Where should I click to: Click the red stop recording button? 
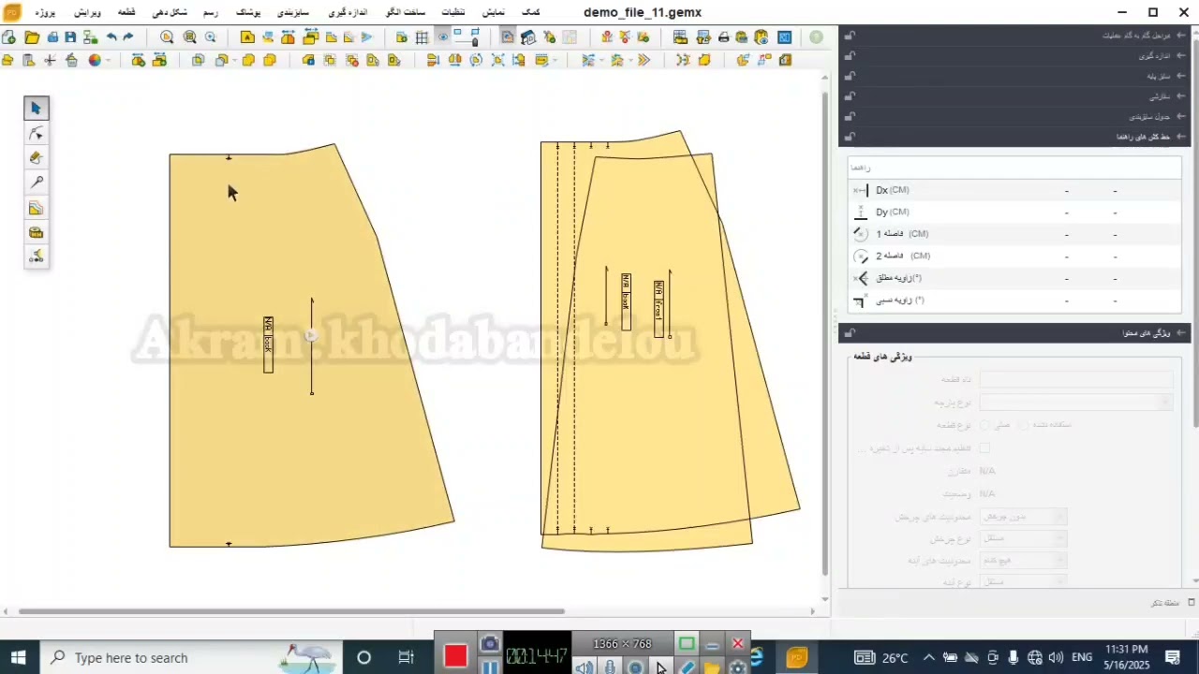[456, 656]
